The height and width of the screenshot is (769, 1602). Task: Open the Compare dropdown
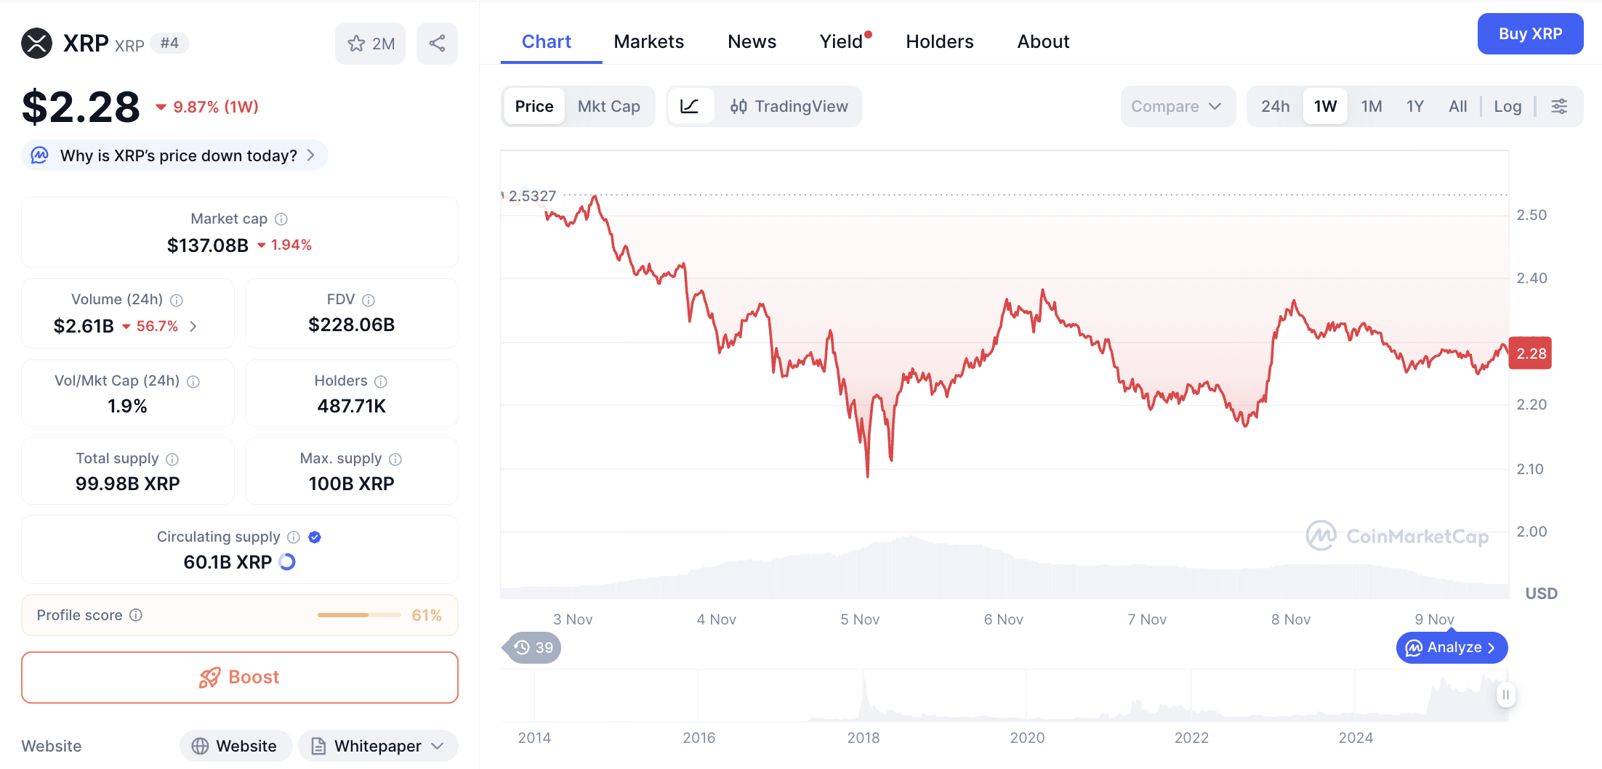pos(1176,107)
